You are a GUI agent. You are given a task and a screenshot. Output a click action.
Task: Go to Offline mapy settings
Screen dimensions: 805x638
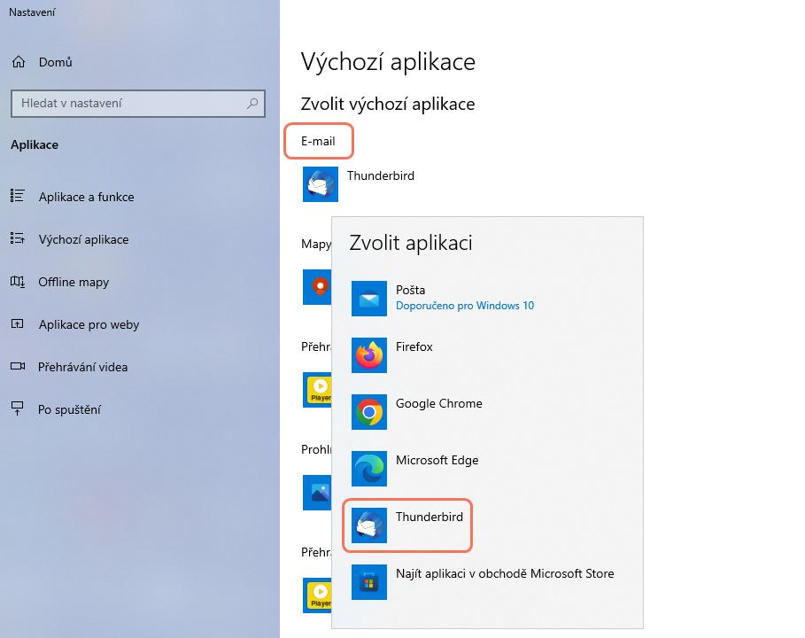click(x=74, y=282)
